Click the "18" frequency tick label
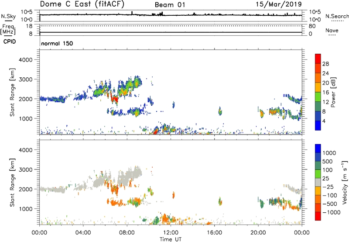 pyautogui.click(x=29, y=26)
